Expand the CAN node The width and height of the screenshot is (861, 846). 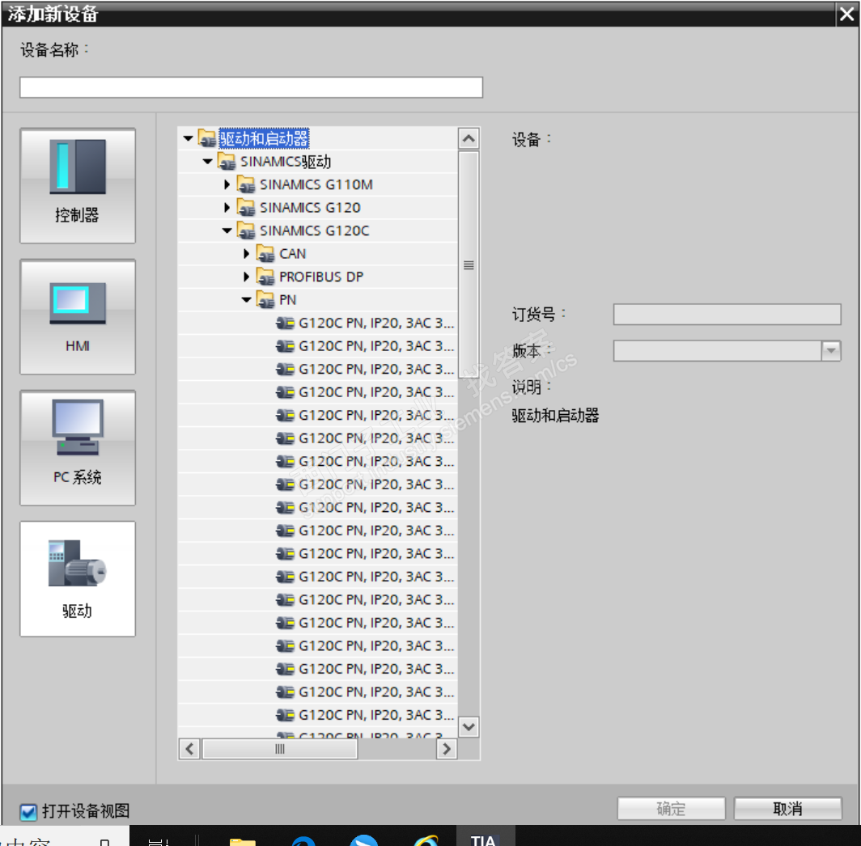[247, 254]
